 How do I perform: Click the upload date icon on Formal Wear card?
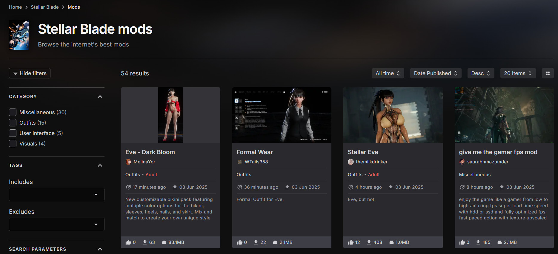(287, 187)
